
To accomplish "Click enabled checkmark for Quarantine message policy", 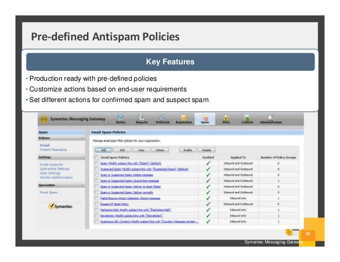I will tap(208, 181).
